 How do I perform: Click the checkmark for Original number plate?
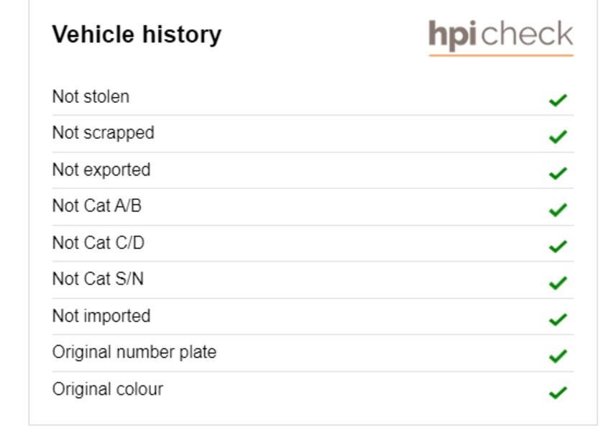point(558,356)
